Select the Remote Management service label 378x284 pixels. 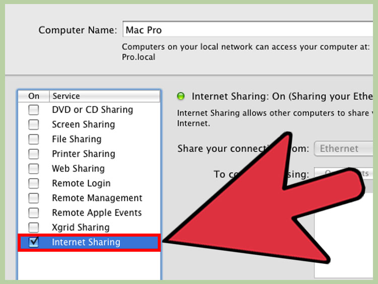[97, 198]
